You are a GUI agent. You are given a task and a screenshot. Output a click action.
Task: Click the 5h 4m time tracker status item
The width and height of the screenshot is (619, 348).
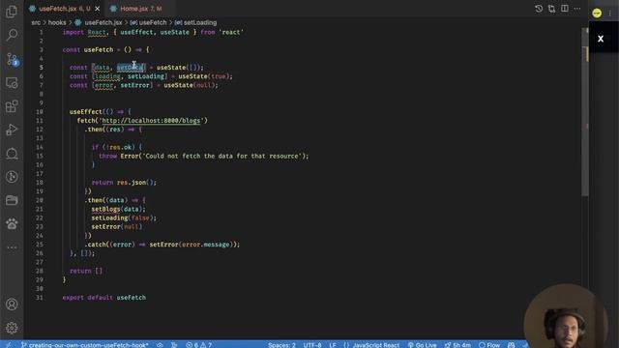pos(457,345)
